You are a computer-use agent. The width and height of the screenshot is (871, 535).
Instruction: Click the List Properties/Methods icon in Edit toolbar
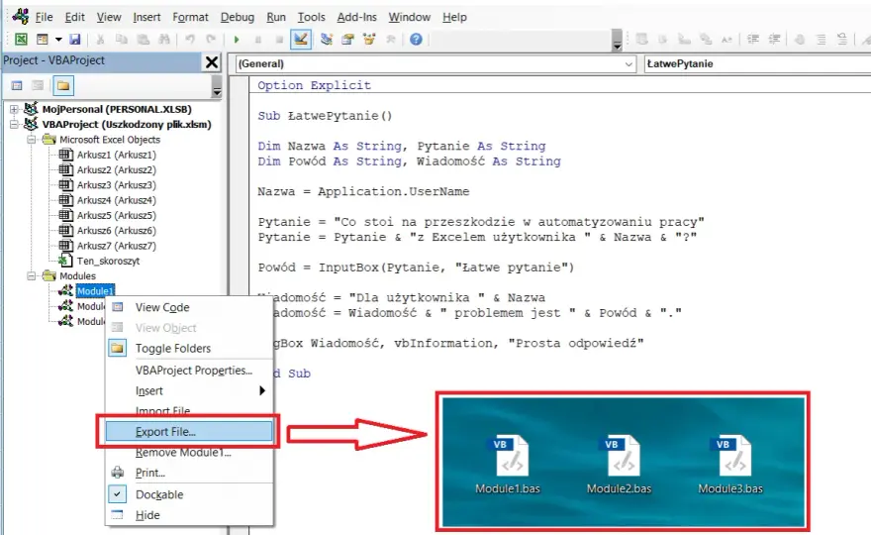pyautogui.click(x=641, y=39)
